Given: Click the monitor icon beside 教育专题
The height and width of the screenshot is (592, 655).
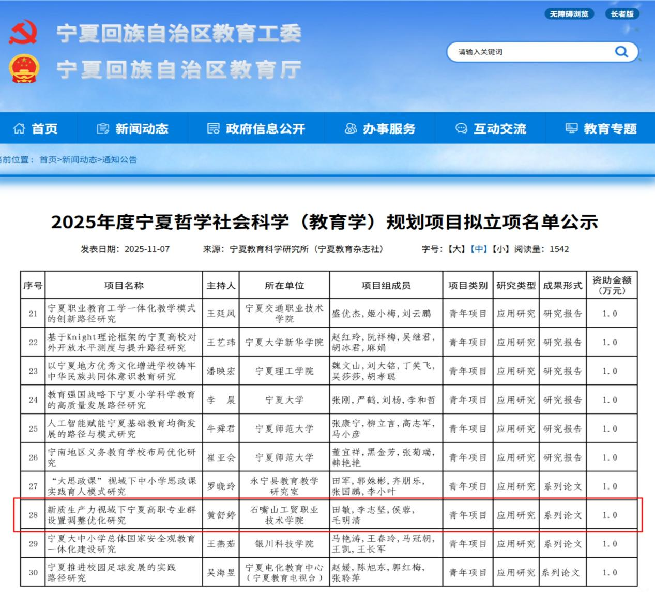Looking at the screenshot, I should point(571,128).
